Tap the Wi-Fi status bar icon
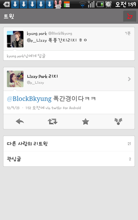Screen dimensions: 138x220 [83, 4]
